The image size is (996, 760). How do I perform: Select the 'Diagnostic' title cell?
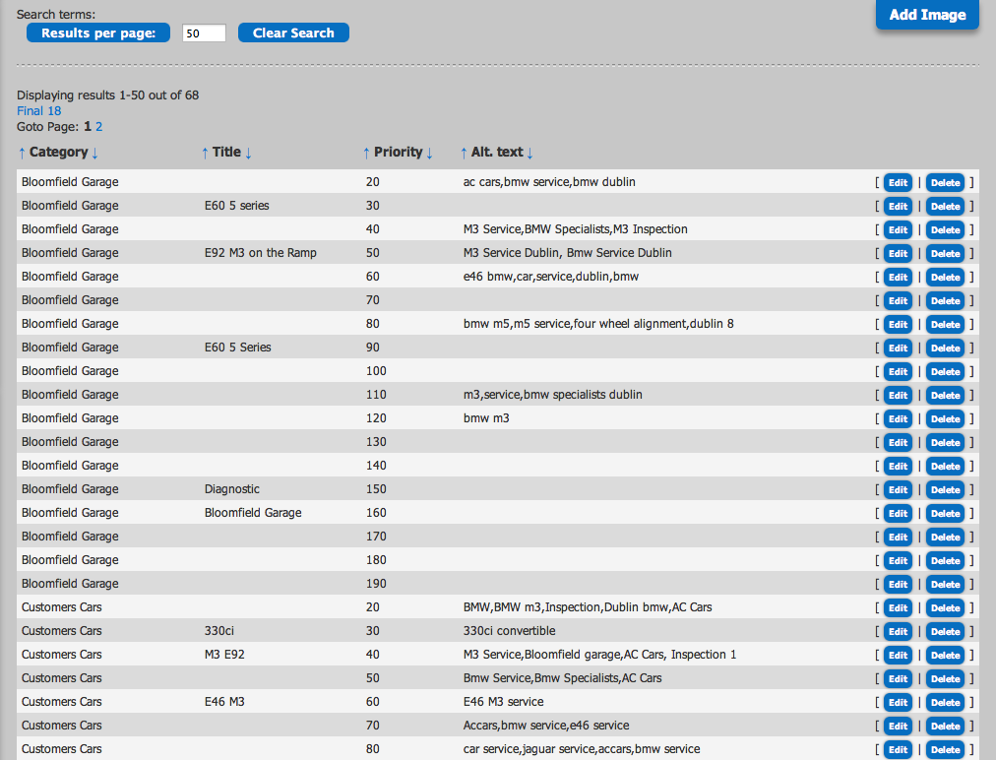[x=232, y=489]
